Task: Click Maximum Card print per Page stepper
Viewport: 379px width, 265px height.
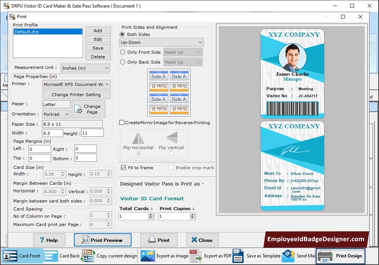Action: (109, 224)
